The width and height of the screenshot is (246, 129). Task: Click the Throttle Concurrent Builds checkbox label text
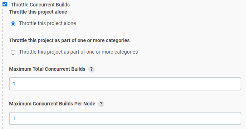[40, 5]
